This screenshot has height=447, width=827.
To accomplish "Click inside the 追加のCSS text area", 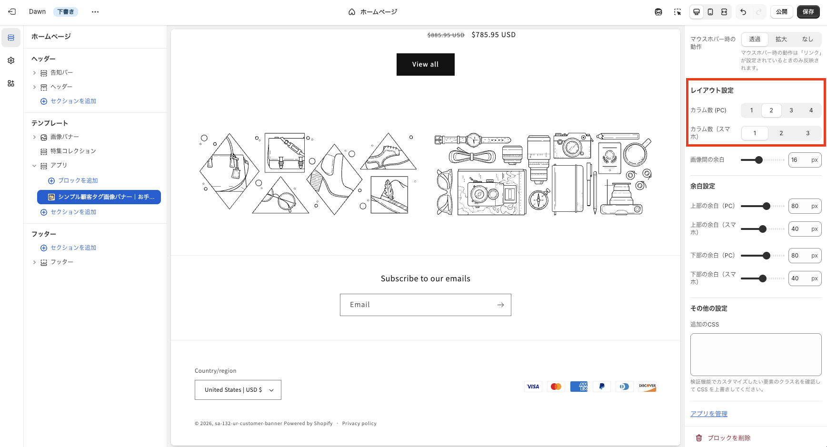I will tap(756, 355).
